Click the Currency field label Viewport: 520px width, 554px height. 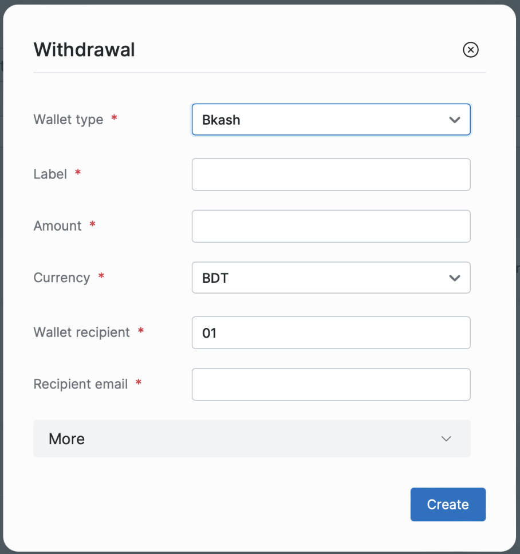pos(62,278)
